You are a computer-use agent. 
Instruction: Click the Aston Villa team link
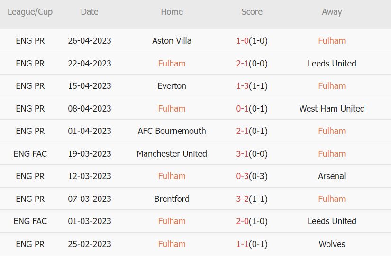click(172, 41)
